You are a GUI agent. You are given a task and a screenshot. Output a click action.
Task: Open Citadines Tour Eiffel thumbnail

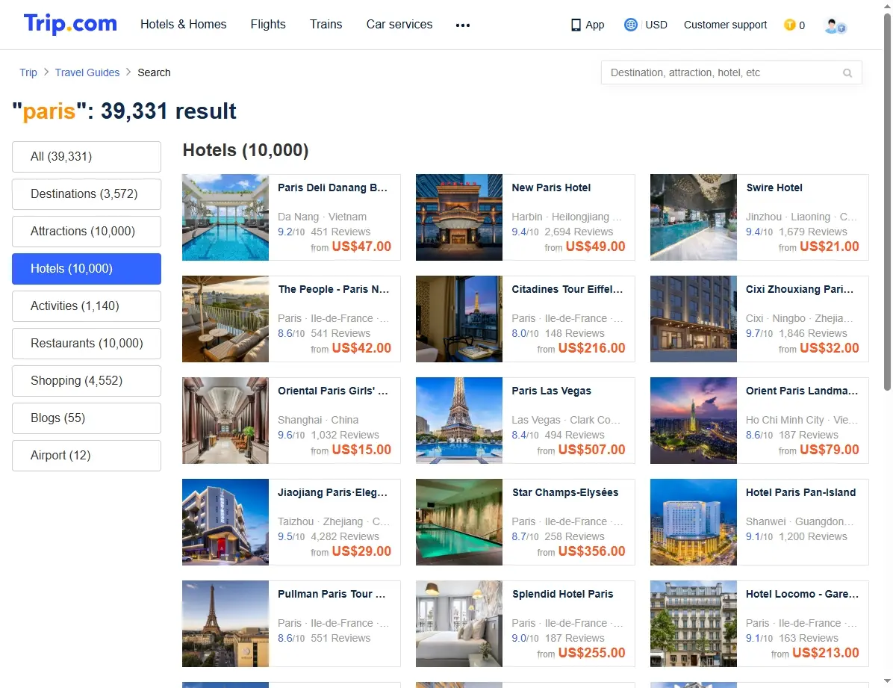click(x=459, y=319)
